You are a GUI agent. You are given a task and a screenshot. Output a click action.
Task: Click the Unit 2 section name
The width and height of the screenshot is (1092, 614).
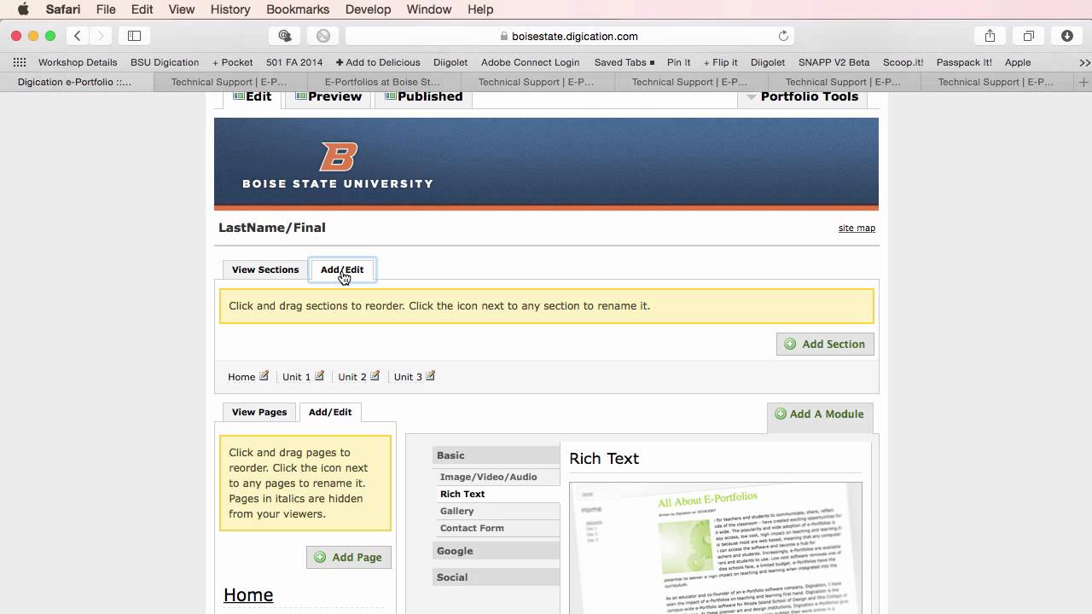(352, 377)
